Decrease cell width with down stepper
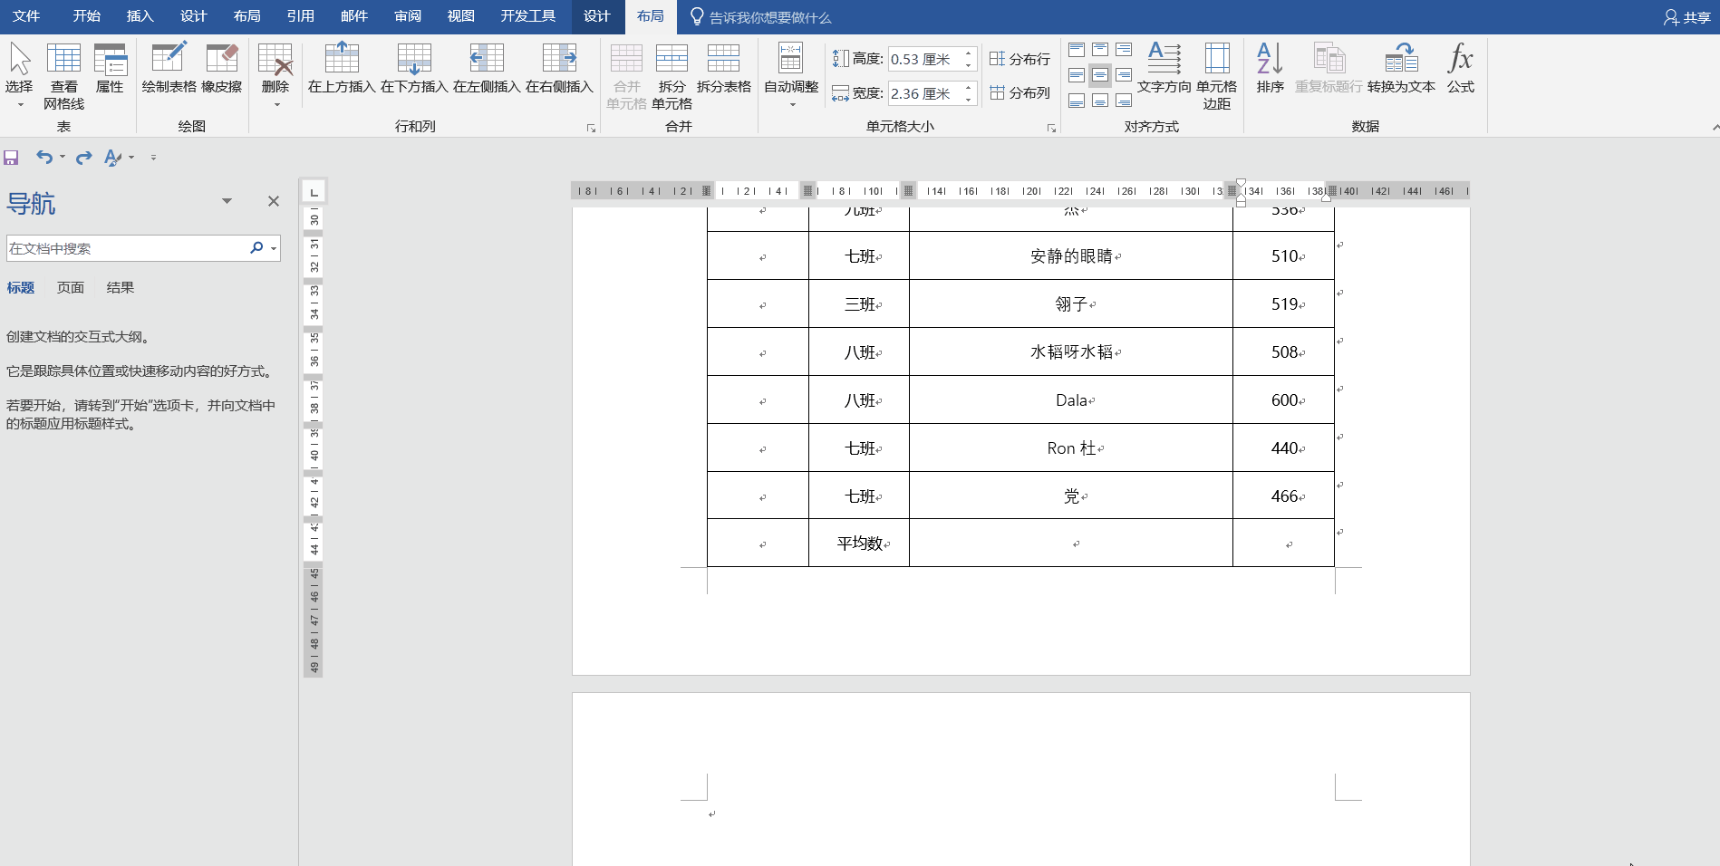 pos(969,99)
